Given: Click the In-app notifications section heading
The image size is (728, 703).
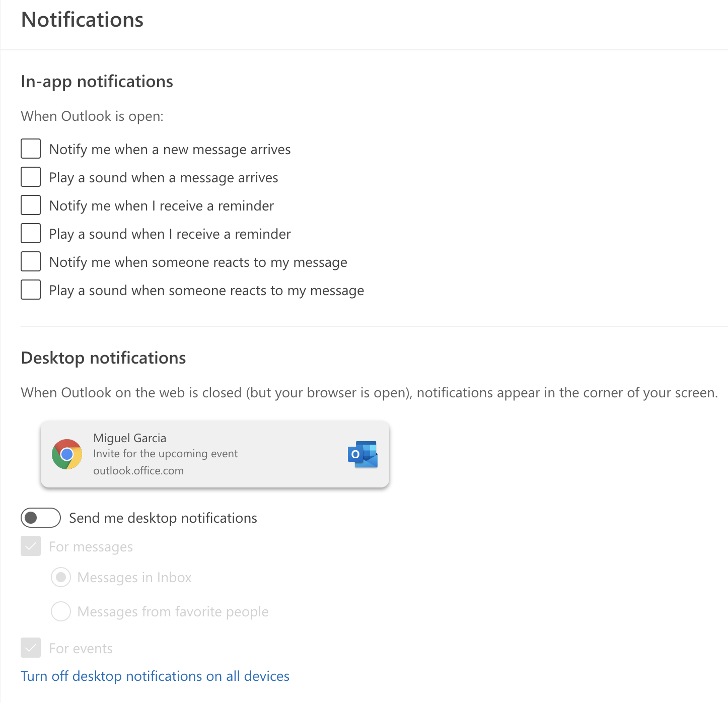Looking at the screenshot, I should pyautogui.click(x=97, y=82).
